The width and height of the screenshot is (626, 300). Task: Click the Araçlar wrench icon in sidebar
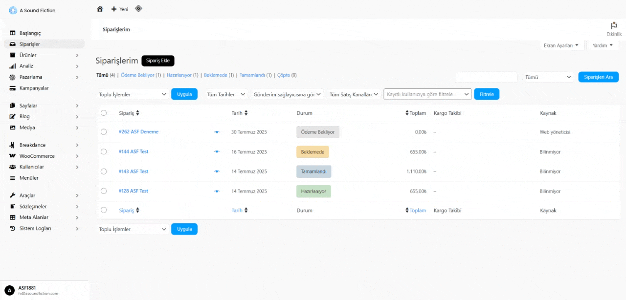tap(13, 195)
